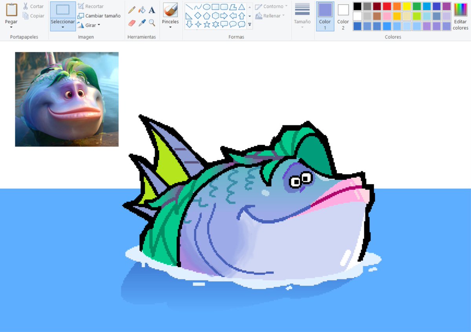Select the Magnifier tool
The height and width of the screenshot is (332, 471).
pyautogui.click(x=152, y=23)
